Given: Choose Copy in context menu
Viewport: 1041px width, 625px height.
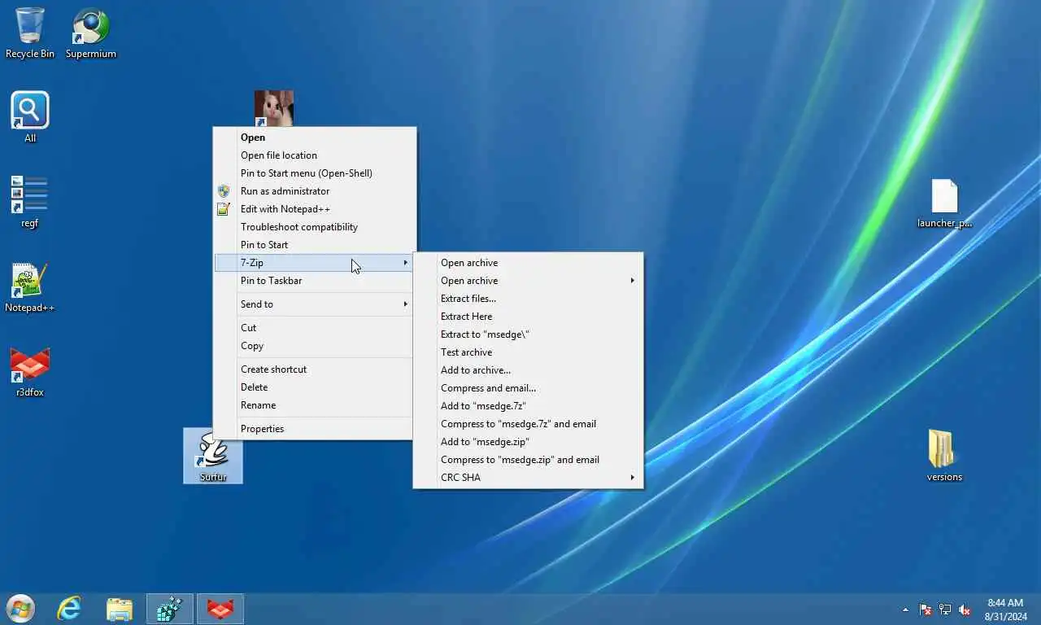Looking at the screenshot, I should pos(314,346).
